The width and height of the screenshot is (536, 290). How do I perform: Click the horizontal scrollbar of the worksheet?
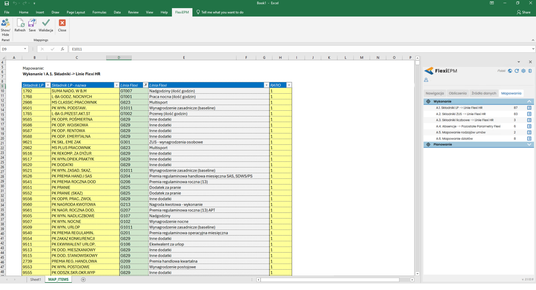coord(330,280)
